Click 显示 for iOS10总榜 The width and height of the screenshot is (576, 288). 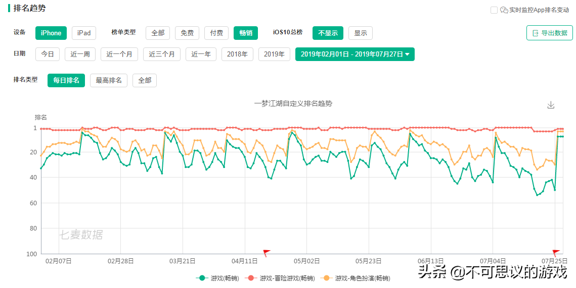[361, 33]
